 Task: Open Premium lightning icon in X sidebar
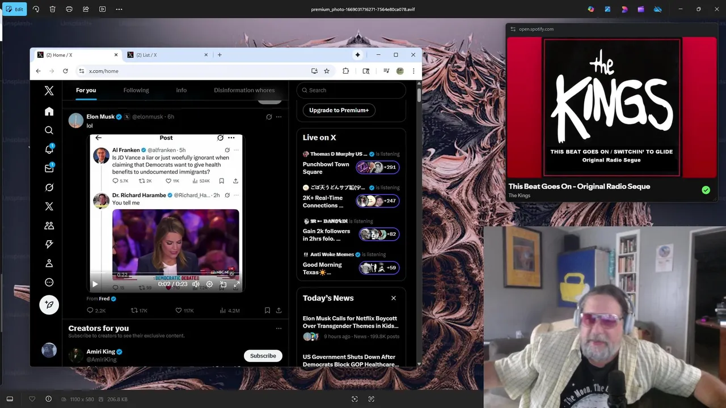[x=49, y=244]
